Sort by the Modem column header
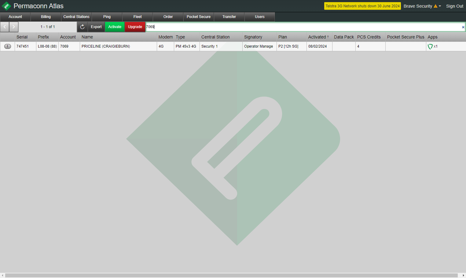The height and width of the screenshot is (278, 466). 165,37
